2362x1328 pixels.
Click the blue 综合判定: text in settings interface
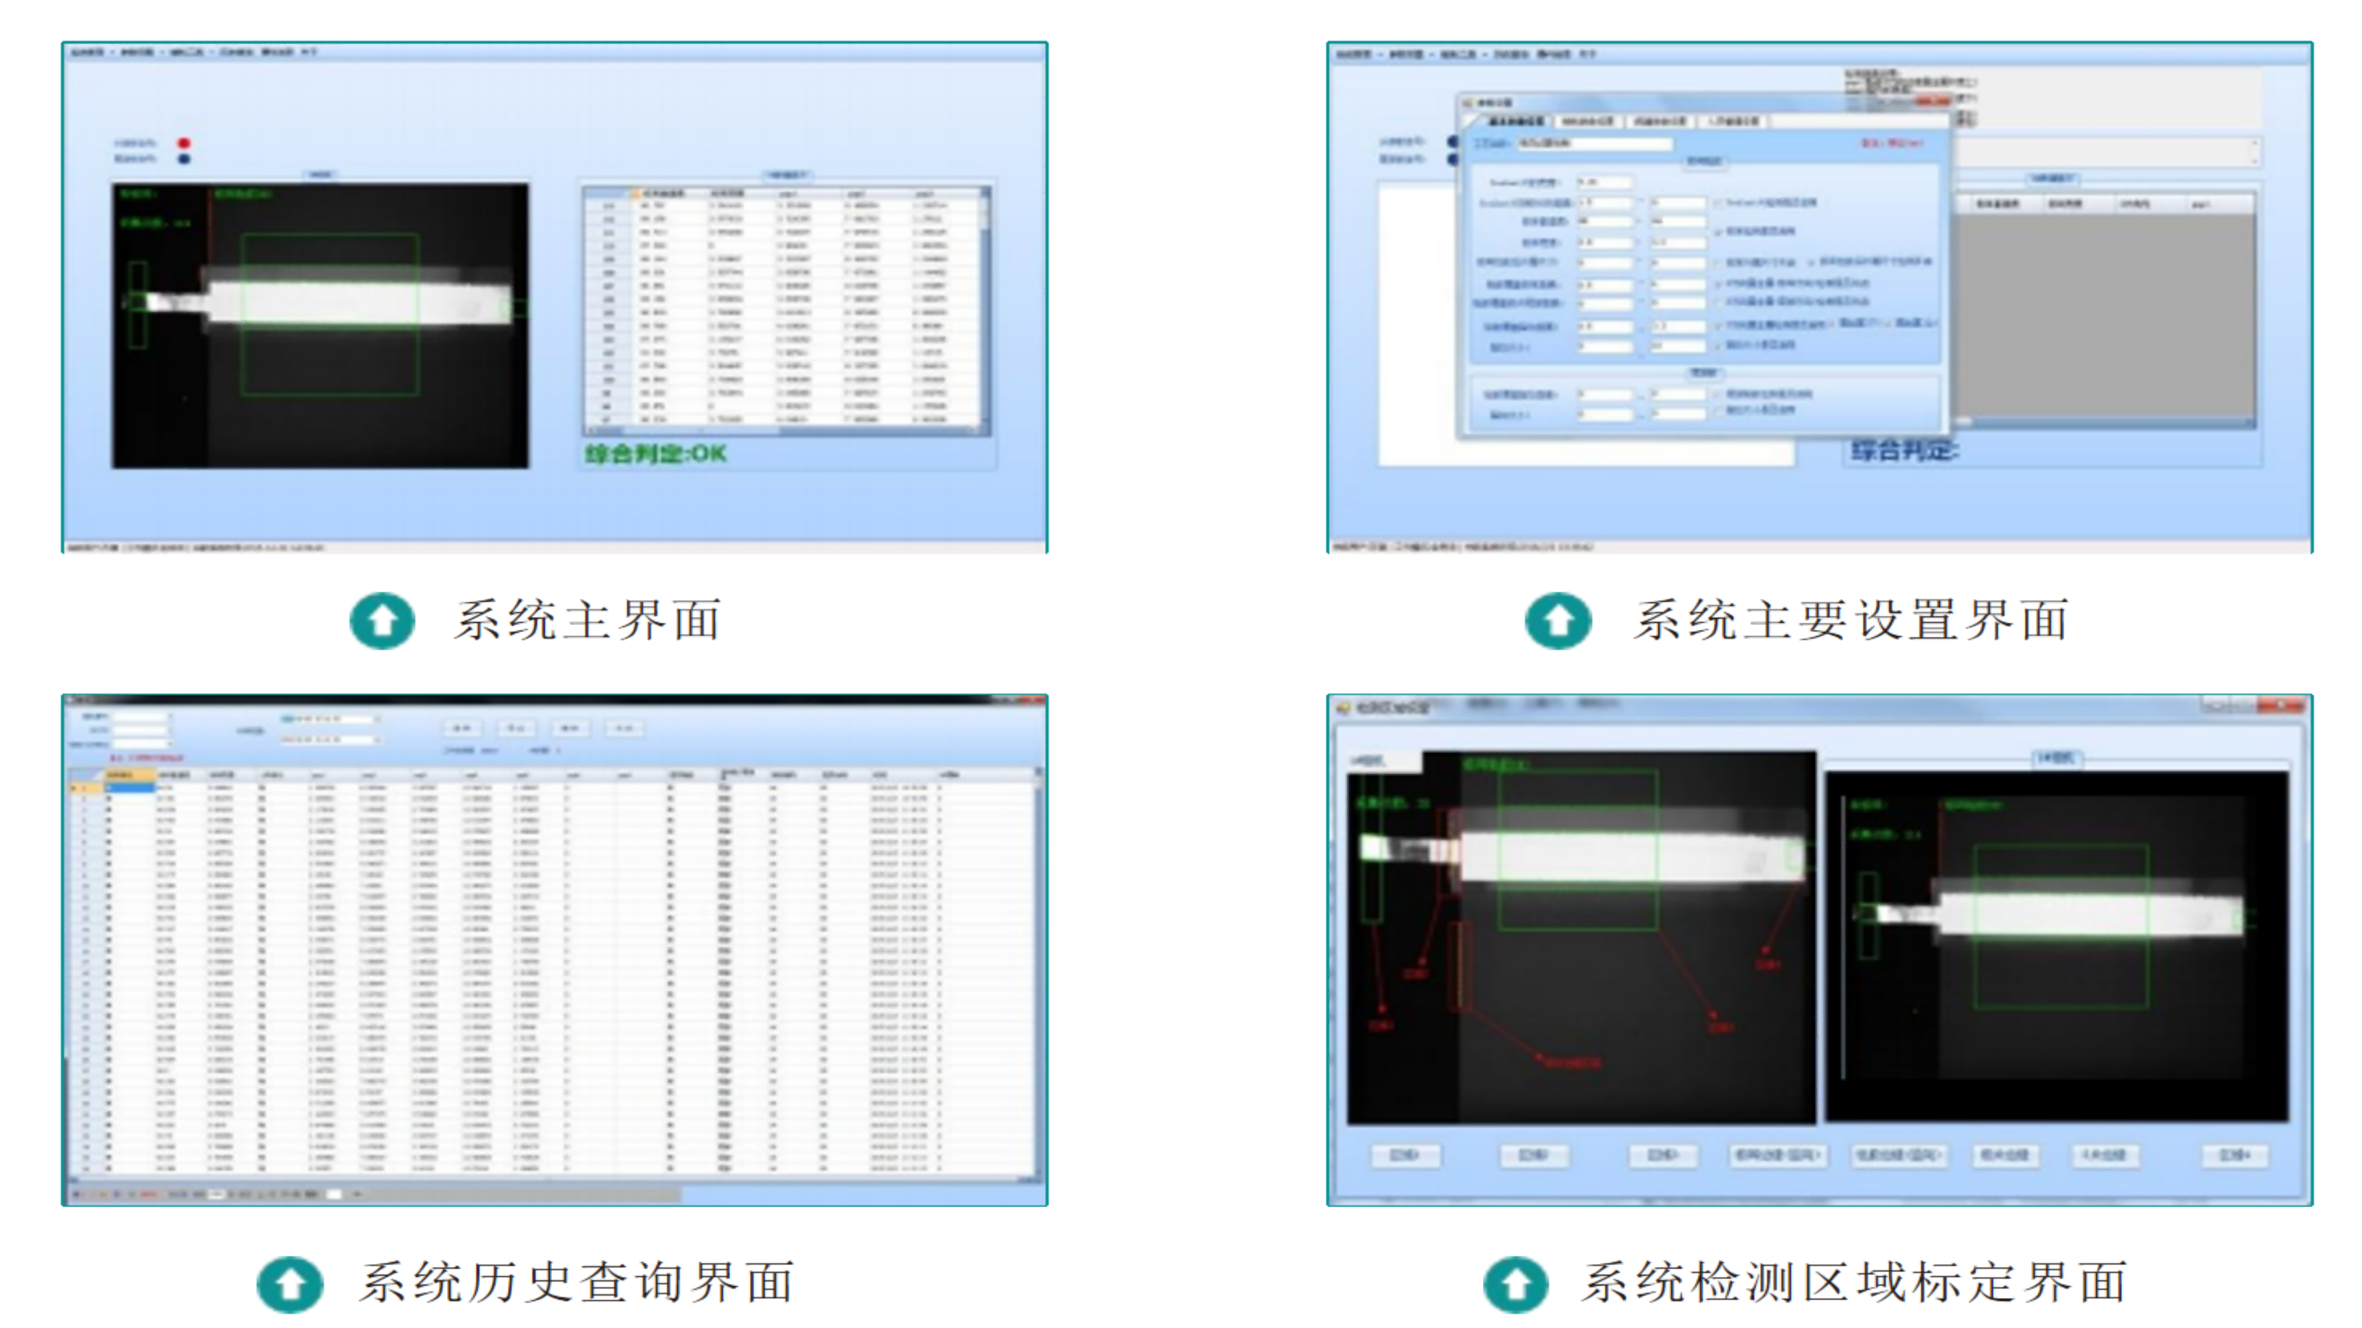click(1904, 451)
